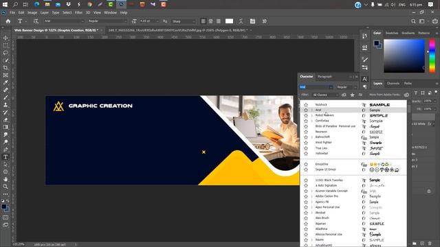Toggle Character and Paragraph panels button

[x=252, y=21]
